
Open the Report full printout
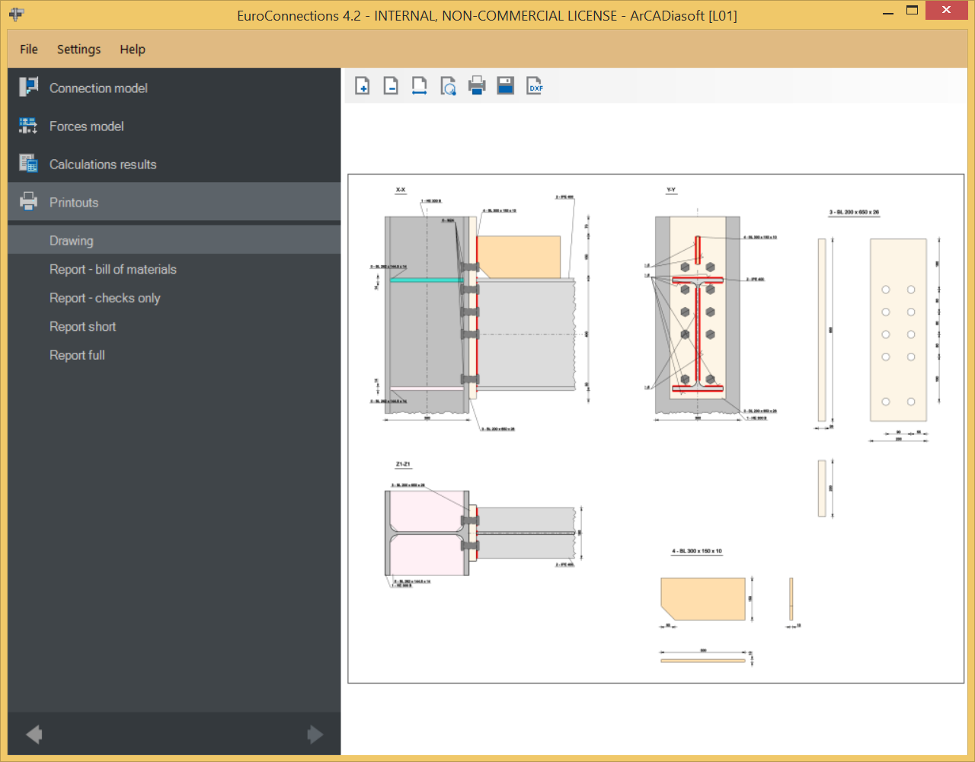174,355
